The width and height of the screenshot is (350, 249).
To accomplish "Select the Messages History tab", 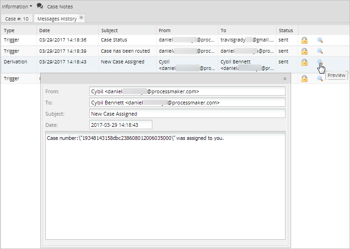I will [x=57, y=19].
